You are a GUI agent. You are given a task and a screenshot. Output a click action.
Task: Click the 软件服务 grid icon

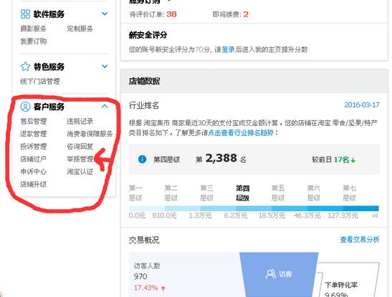coord(25,14)
